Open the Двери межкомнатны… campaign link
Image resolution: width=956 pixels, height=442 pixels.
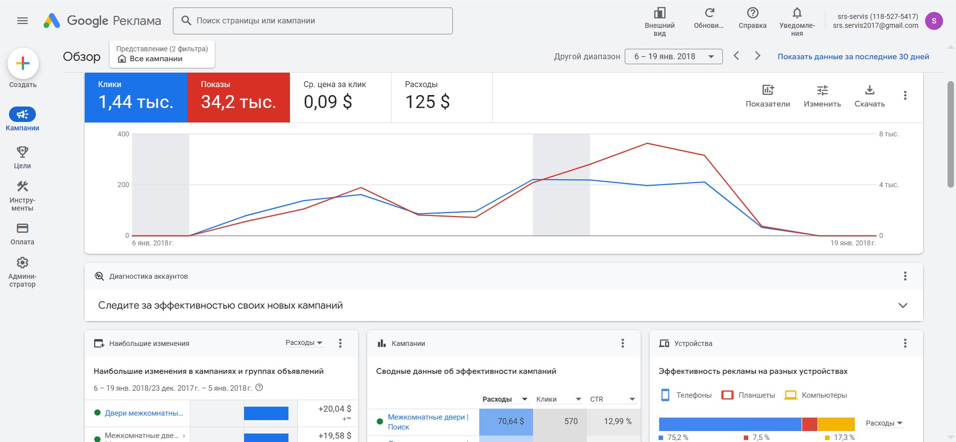point(144,413)
